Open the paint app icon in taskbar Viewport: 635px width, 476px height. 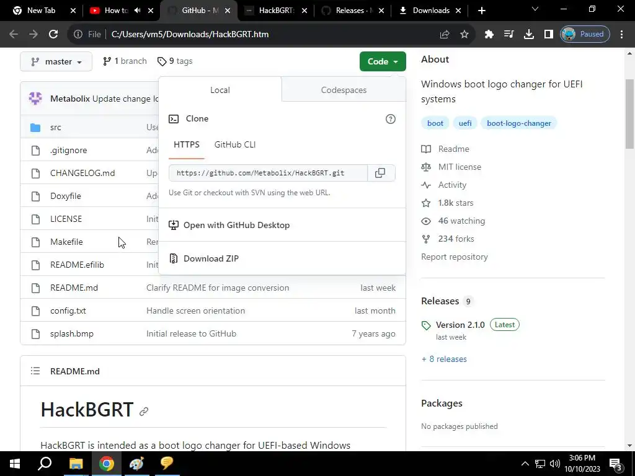click(x=136, y=464)
